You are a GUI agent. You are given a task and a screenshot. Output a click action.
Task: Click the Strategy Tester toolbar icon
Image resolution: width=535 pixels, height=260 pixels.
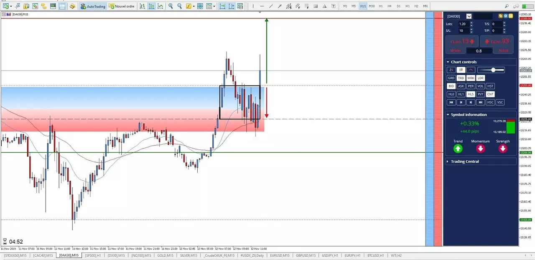coord(62,6)
